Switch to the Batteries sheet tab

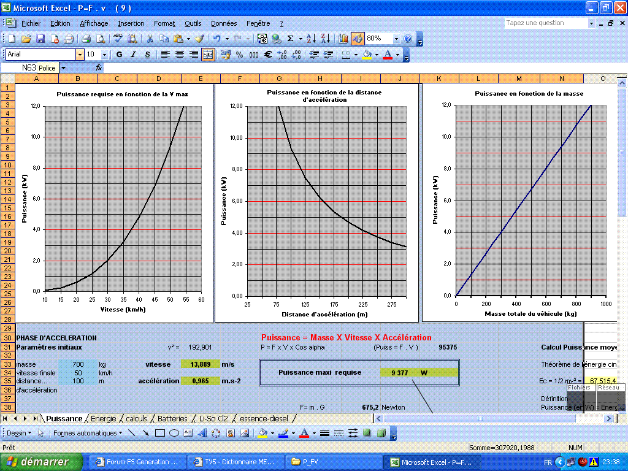point(172,418)
